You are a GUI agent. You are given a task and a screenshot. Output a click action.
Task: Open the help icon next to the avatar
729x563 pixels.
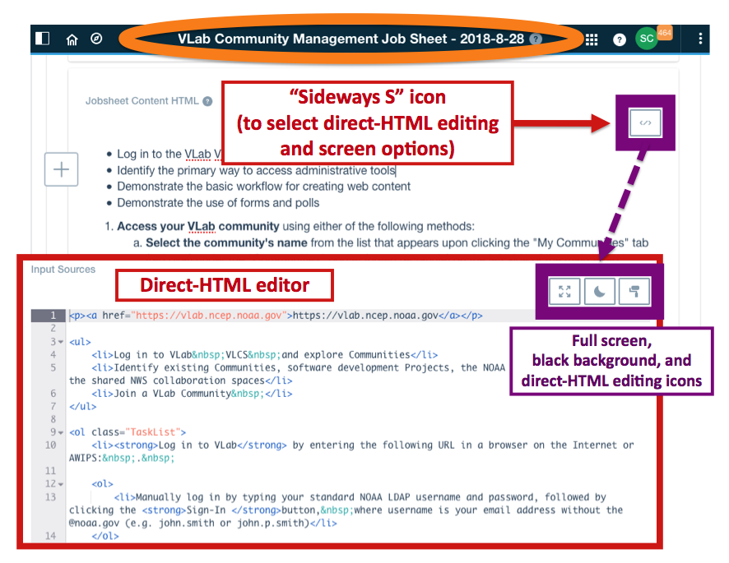click(620, 39)
